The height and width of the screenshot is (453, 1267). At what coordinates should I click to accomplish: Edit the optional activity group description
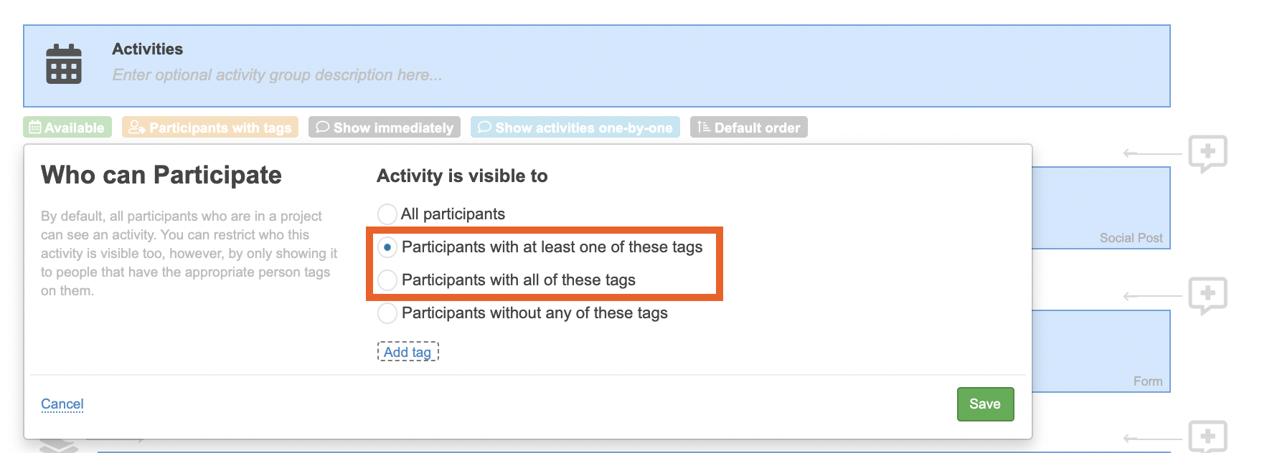pyautogui.click(x=277, y=75)
